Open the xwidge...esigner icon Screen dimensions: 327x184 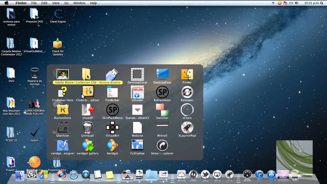63,145
